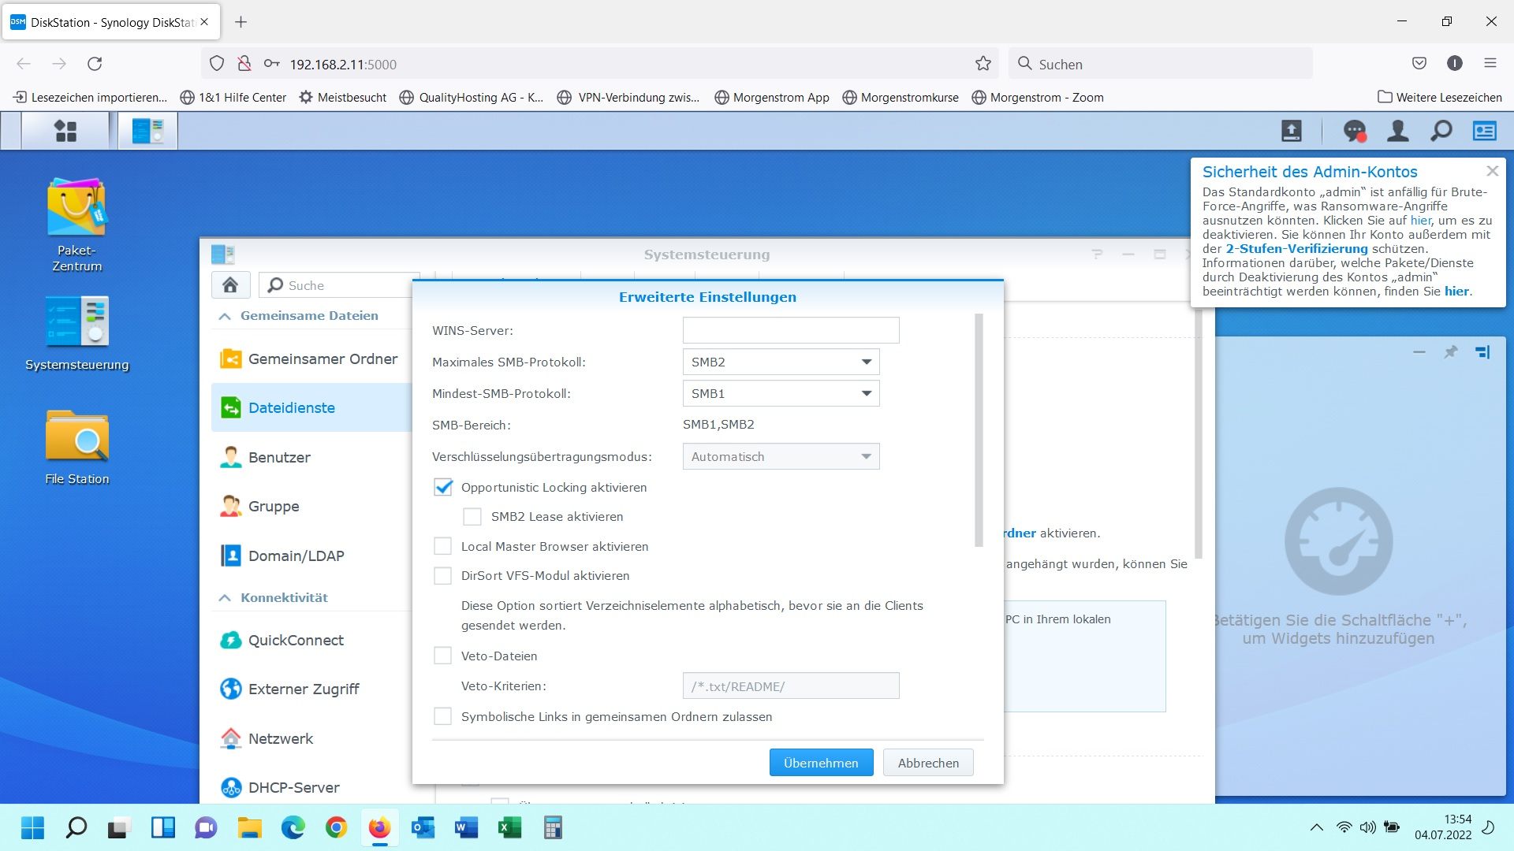Screen dimensions: 1514x851
Task: Toggle the DSM widgets panel icon
Action: pos(1485,131)
